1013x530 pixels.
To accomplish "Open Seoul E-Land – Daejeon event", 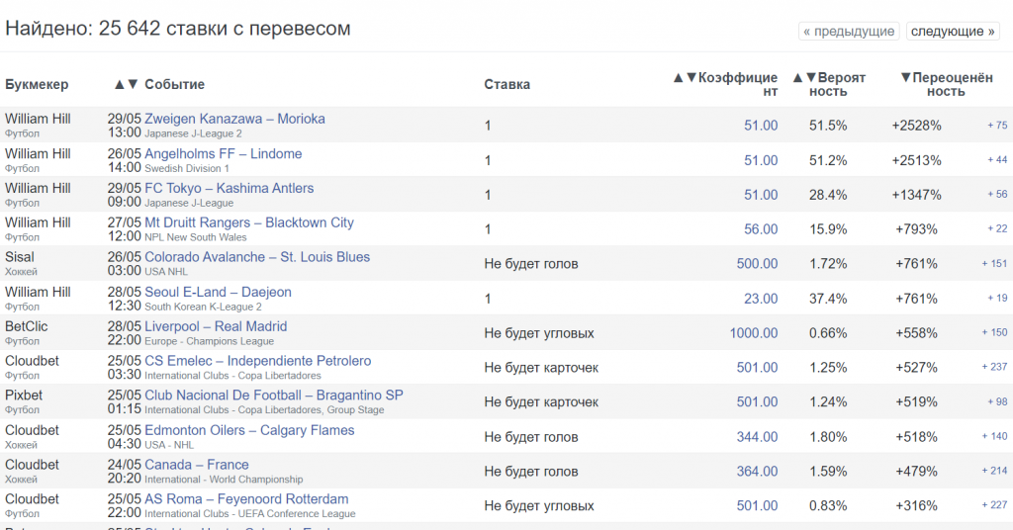I will tap(218, 292).
